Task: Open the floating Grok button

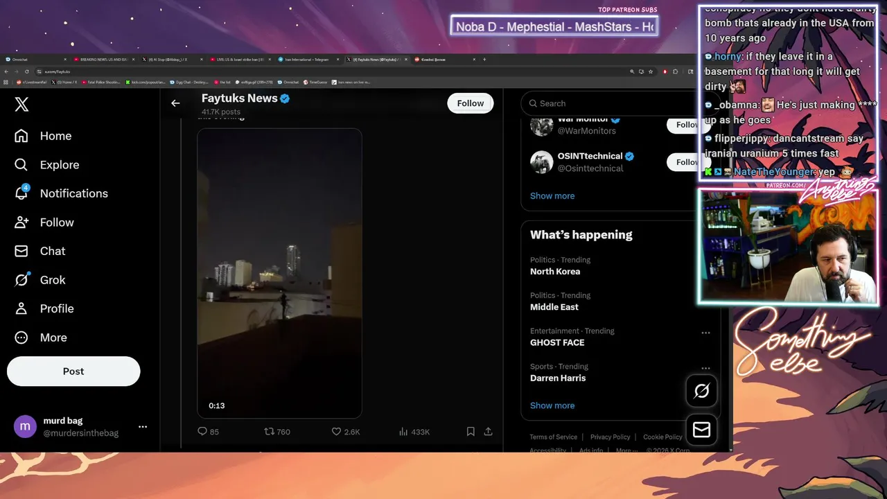Action: [x=701, y=391]
